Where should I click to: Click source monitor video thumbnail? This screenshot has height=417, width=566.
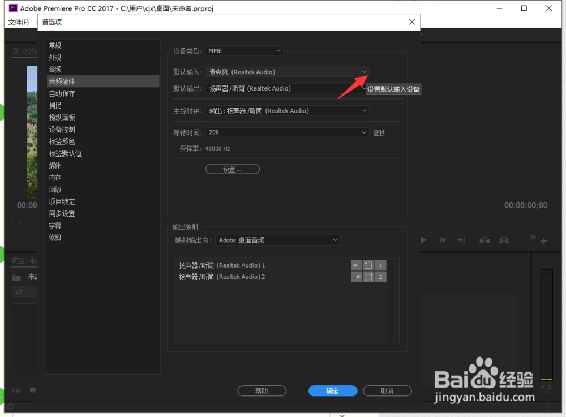tap(32, 132)
